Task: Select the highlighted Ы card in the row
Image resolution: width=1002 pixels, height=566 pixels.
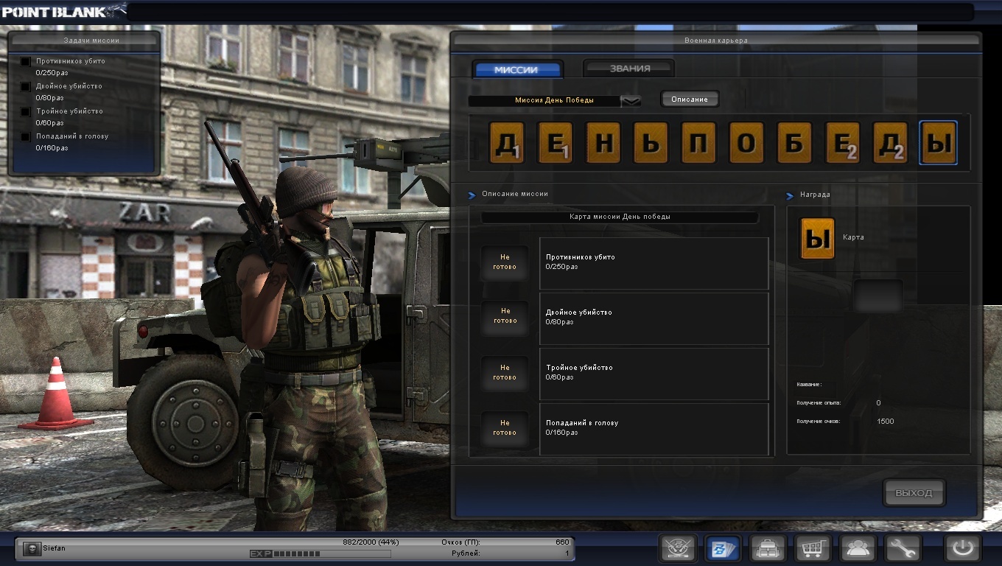Action: click(938, 143)
